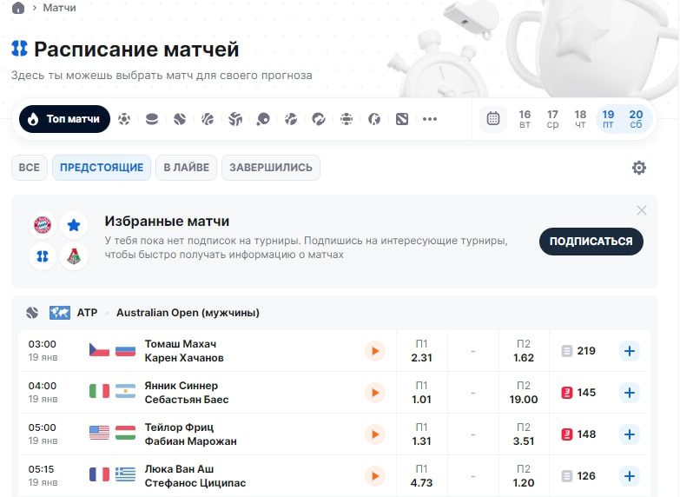Play stream for Махач – Хачанов match
Screen dimensions: 680x497
point(375,351)
